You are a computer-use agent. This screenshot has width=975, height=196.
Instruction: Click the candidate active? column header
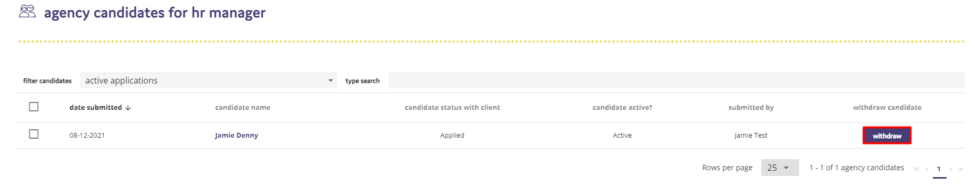pos(622,107)
